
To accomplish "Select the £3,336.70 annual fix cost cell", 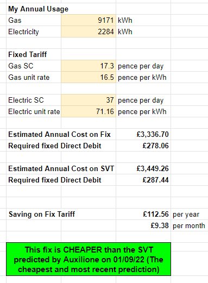I will 143,134.
